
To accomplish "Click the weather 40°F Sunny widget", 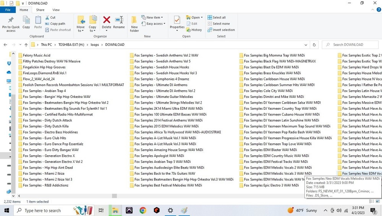I will coord(302,210).
